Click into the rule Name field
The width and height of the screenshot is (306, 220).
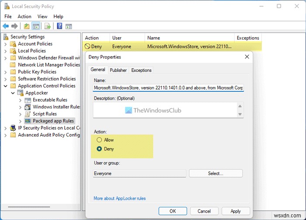pyautogui.click(x=168, y=88)
